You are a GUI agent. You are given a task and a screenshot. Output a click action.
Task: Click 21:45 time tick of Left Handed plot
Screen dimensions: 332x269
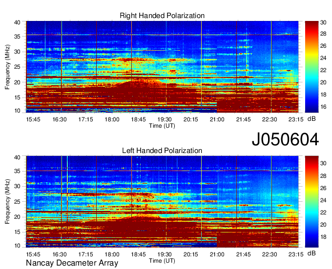[x=243, y=254]
